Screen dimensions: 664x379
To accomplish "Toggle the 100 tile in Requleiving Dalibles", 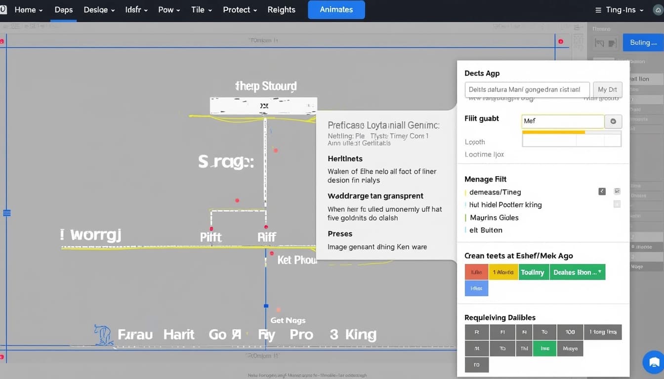I will click(570, 332).
